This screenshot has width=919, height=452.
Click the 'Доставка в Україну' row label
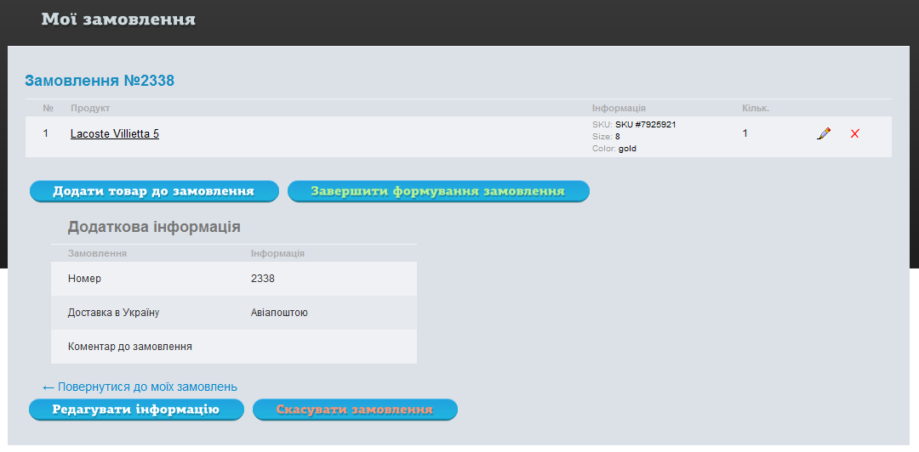(114, 313)
